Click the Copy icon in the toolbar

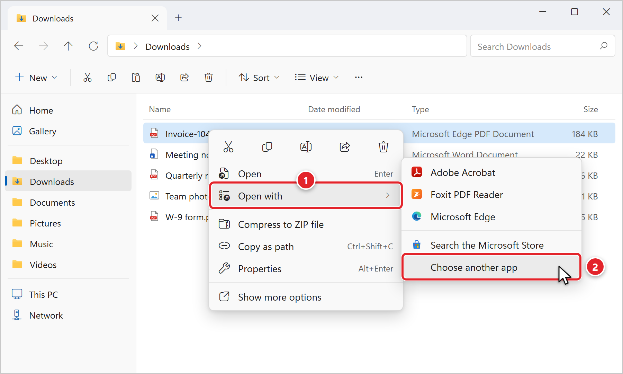pos(112,78)
